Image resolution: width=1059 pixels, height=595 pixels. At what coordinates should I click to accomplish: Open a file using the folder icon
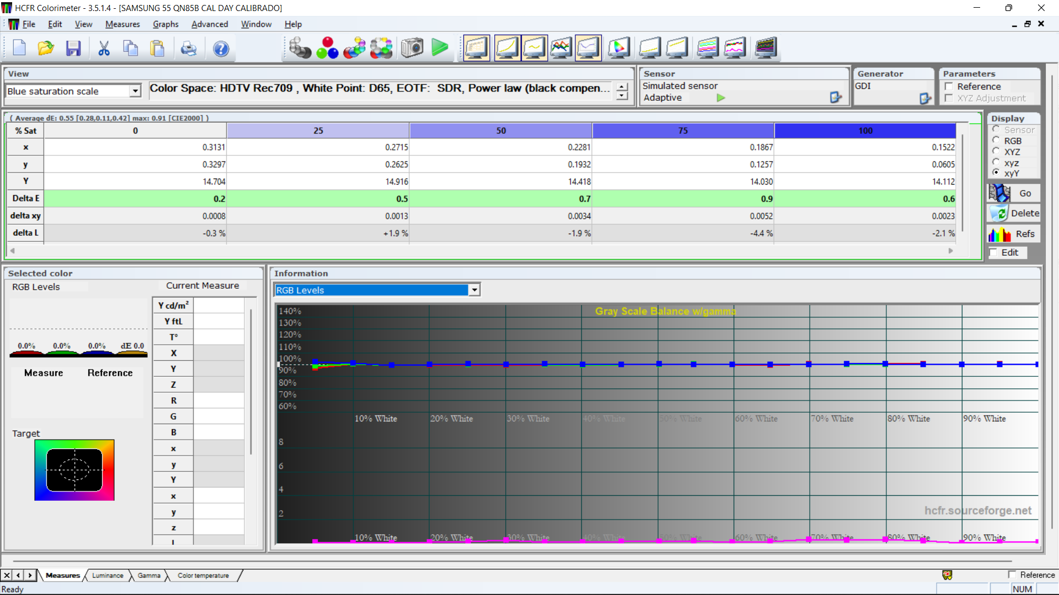click(x=46, y=48)
